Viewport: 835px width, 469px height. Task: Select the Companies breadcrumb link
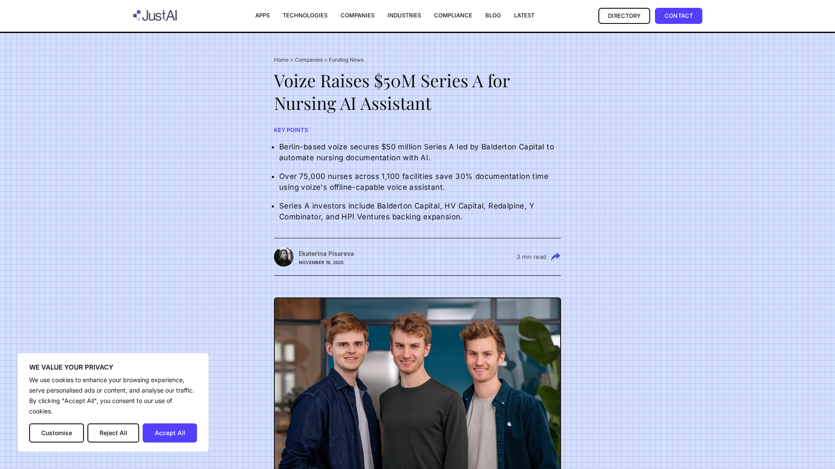click(x=309, y=60)
